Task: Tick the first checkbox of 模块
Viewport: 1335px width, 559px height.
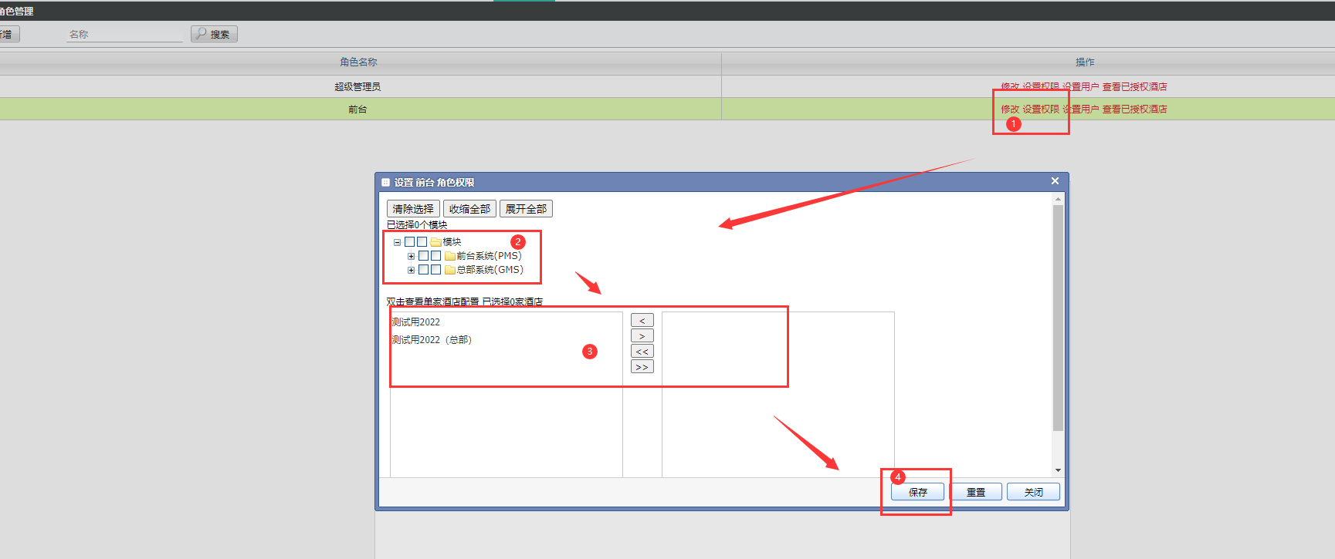Action: (x=410, y=242)
